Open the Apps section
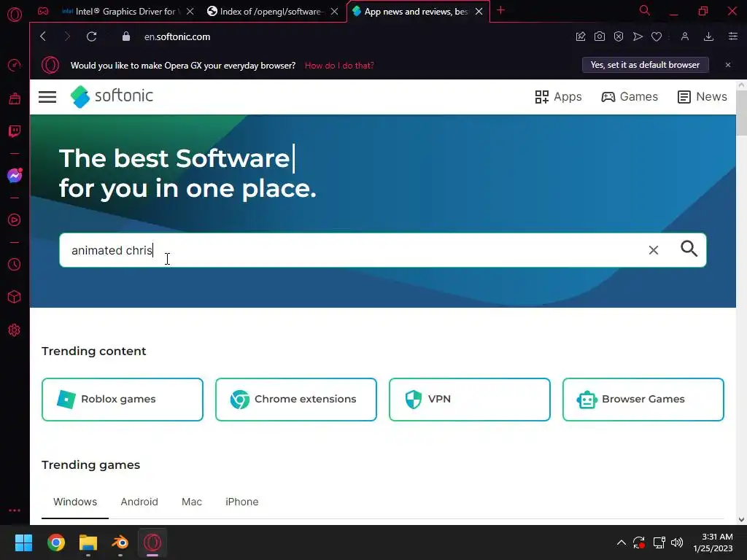The width and height of the screenshot is (747, 560). coord(558,97)
